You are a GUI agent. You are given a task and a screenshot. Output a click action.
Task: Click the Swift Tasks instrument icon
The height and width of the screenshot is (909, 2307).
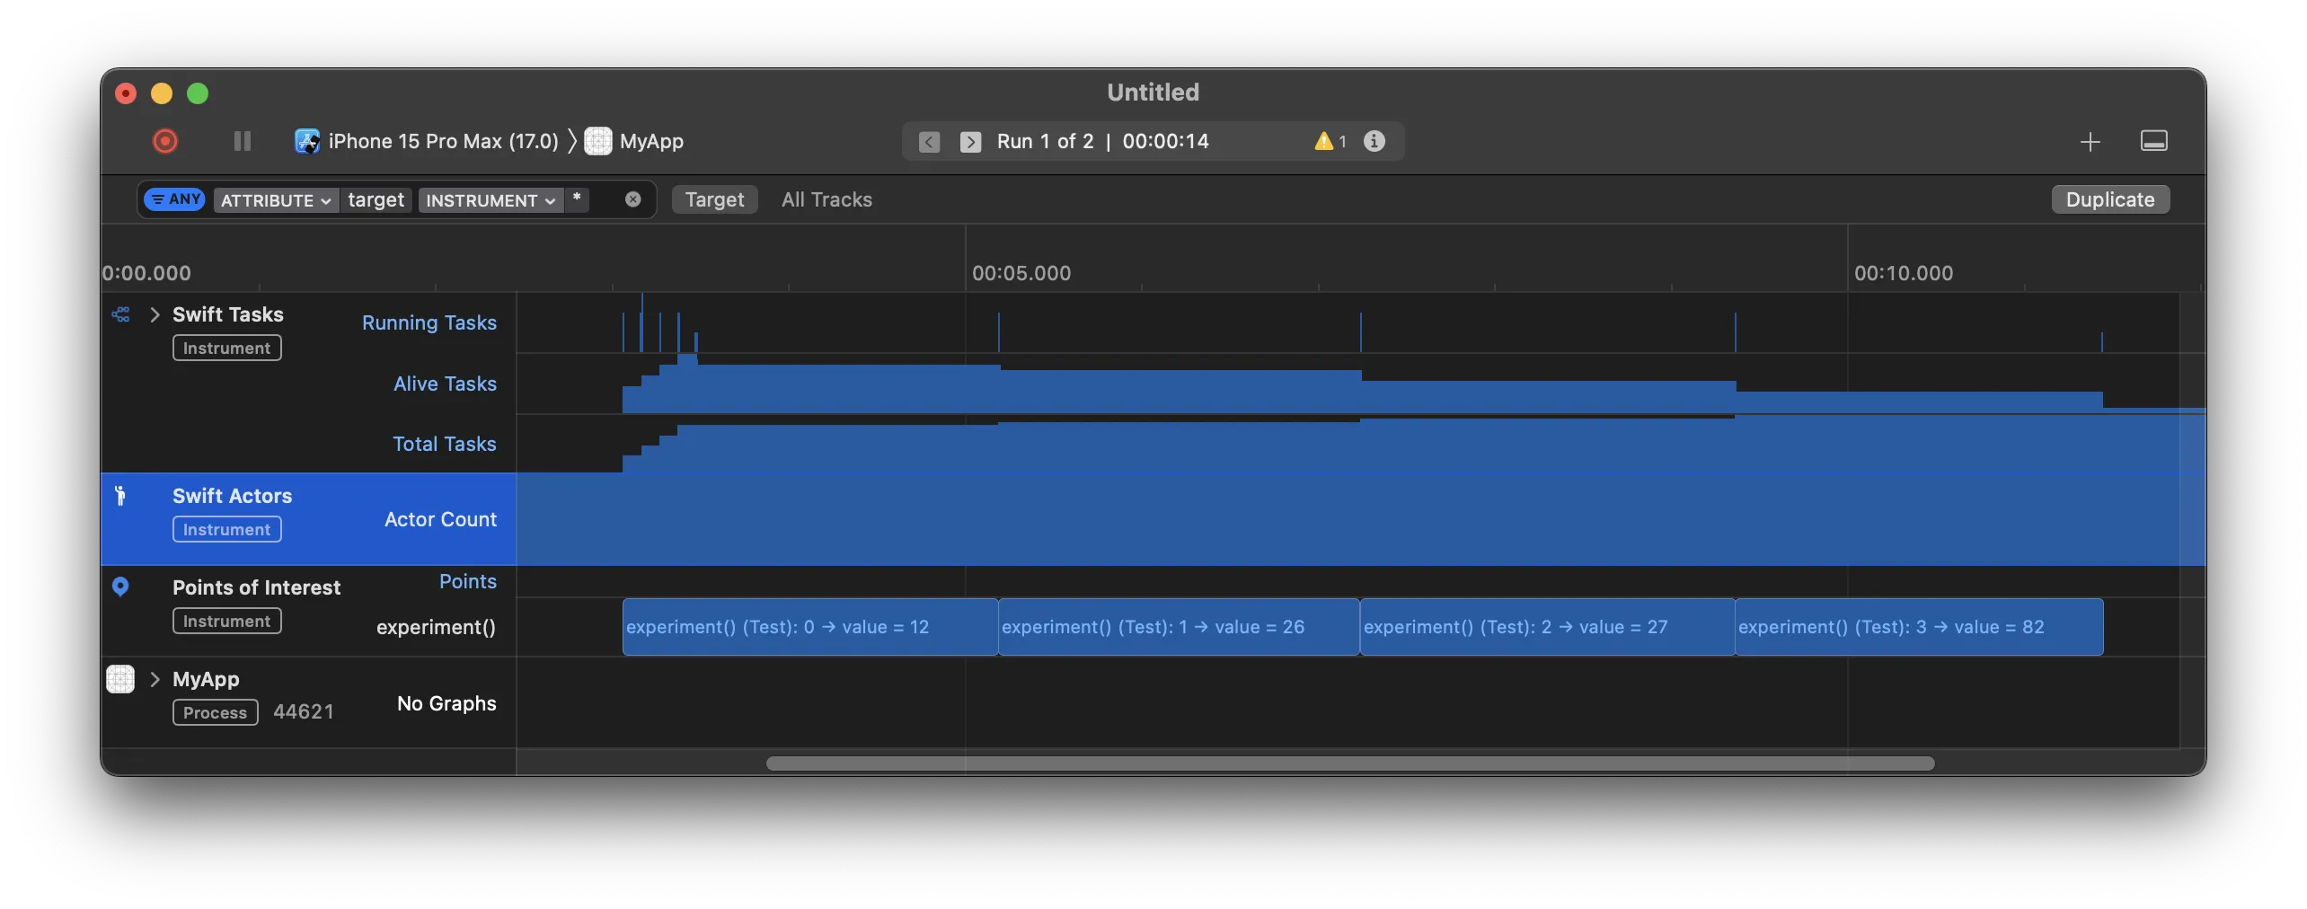tap(120, 314)
